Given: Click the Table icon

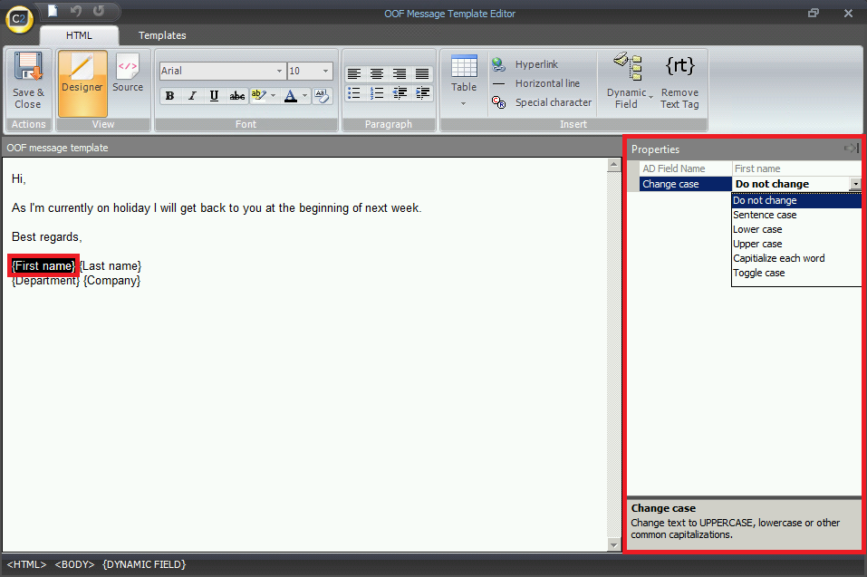Looking at the screenshot, I should click(x=464, y=66).
